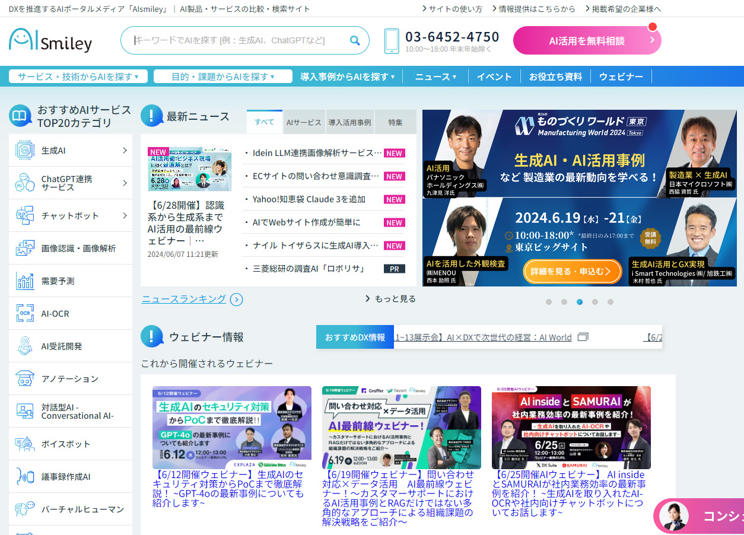
Task: Click the magnifying glass search icon
Action: click(x=355, y=40)
